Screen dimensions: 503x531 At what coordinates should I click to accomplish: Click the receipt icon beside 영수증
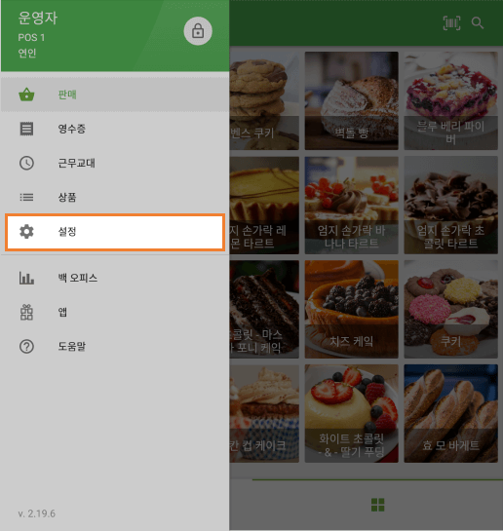pos(26,129)
